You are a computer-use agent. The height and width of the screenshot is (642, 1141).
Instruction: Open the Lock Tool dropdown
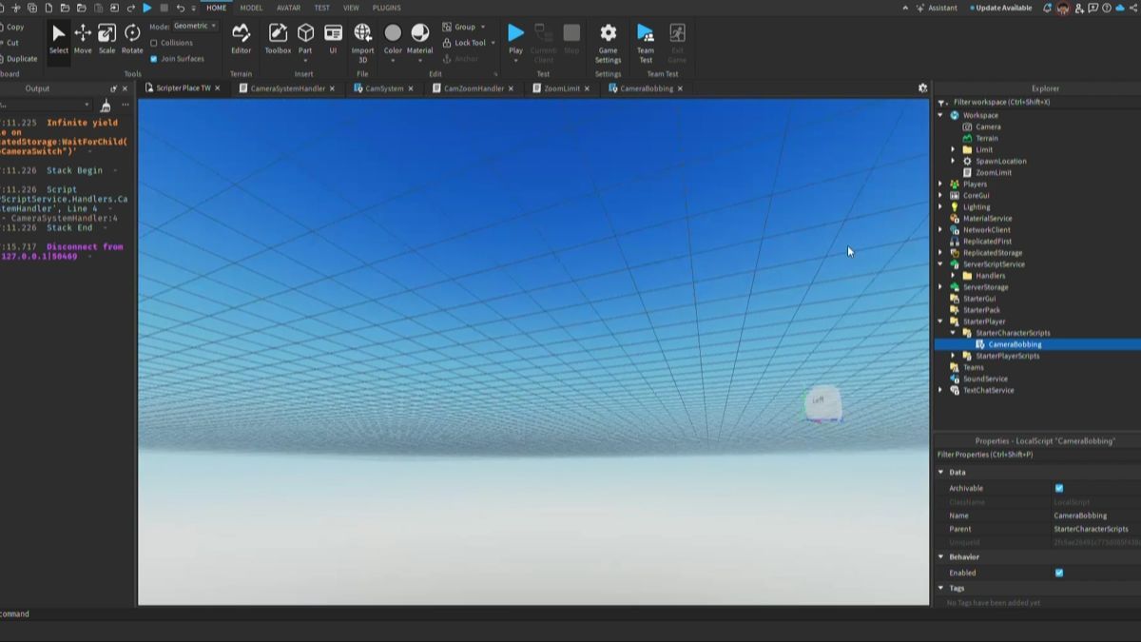(470, 43)
